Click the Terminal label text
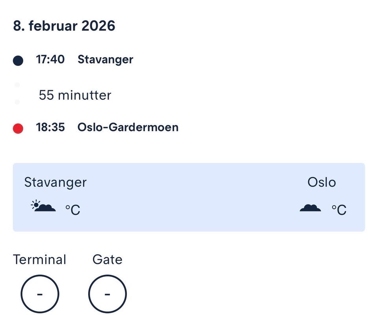The height and width of the screenshot is (315, 378). click(40, 259)
